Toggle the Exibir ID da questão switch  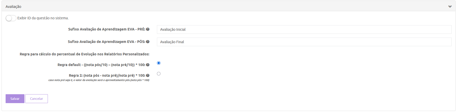click(11, 18)
